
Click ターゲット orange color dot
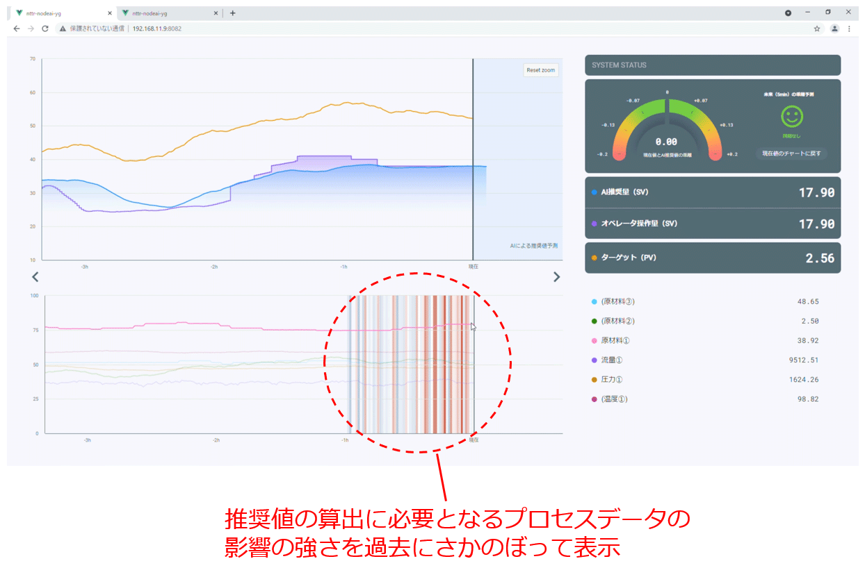tap(594, 258)
